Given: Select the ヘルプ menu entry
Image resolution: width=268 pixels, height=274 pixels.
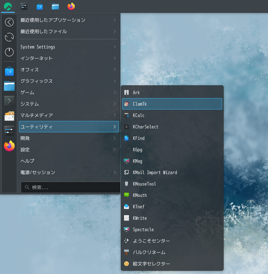Looking at the screenshot, I should pos(69,161).
